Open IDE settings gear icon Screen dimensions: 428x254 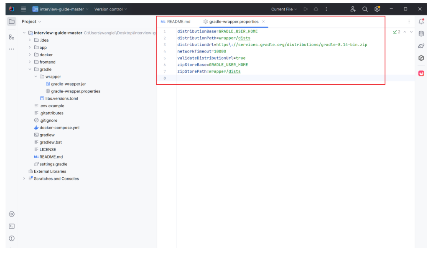(377, 9)
